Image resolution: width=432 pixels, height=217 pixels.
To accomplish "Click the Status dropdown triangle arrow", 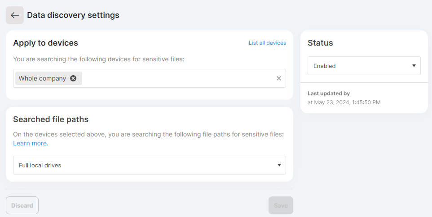I will click(414, 66).
